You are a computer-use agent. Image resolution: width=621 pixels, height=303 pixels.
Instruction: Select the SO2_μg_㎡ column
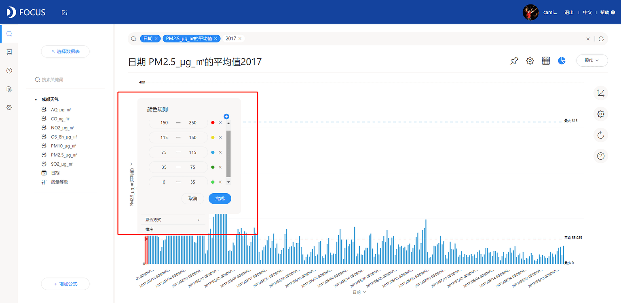point(62,164)
